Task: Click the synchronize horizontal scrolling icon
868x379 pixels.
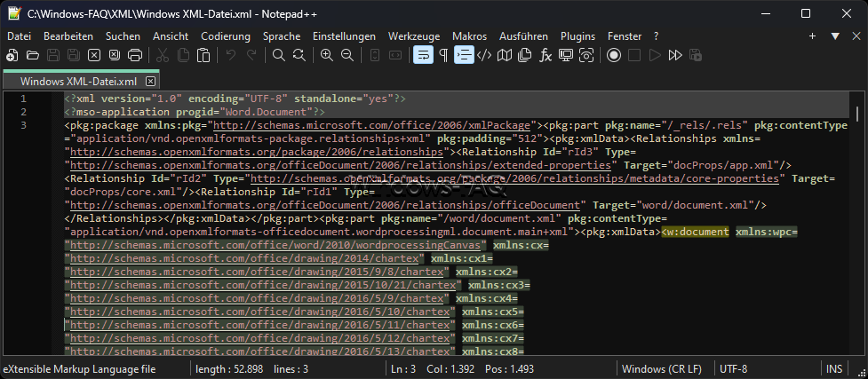Action: coord(395,55)
